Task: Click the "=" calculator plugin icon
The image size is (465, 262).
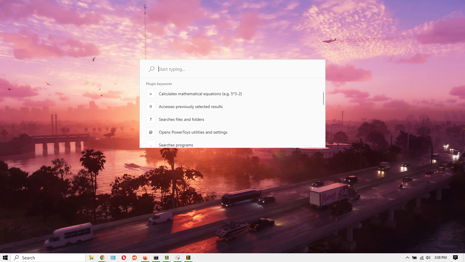Action: [151, 94]
